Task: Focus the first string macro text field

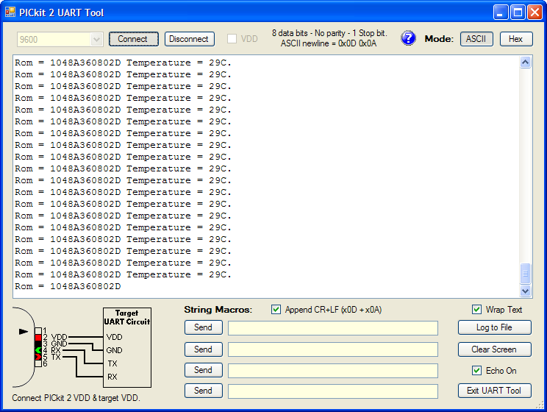Action: 333,328
